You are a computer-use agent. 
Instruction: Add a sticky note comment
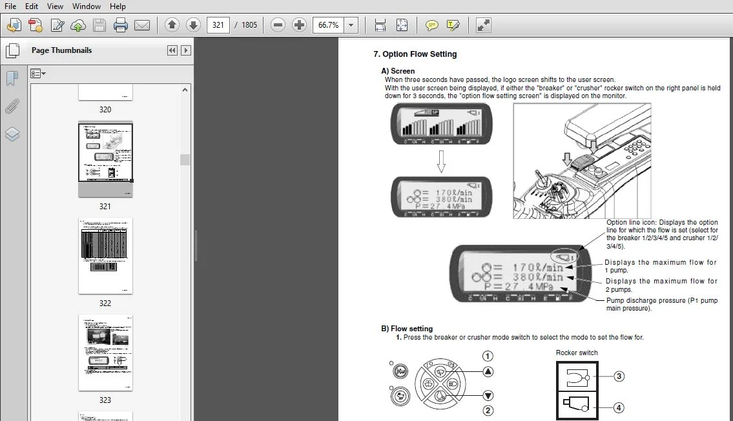pos(431,25)
